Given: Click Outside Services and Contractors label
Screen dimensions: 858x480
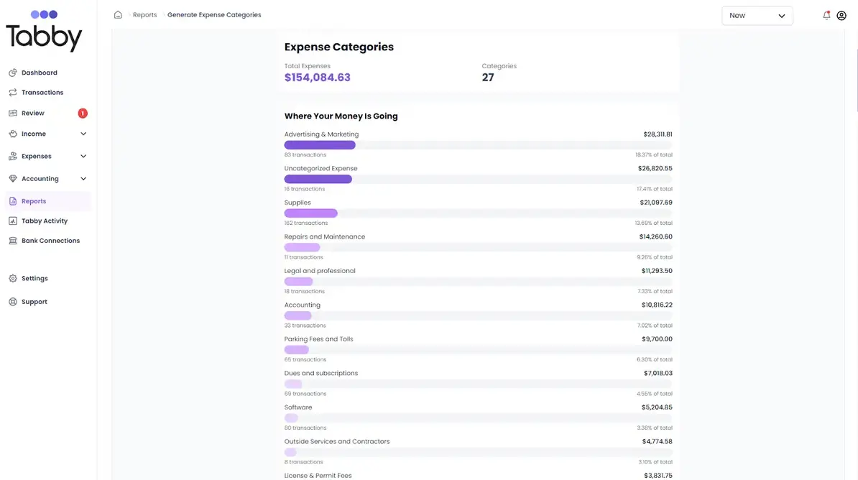Looking at the screenshot, I should click(336, 442).
